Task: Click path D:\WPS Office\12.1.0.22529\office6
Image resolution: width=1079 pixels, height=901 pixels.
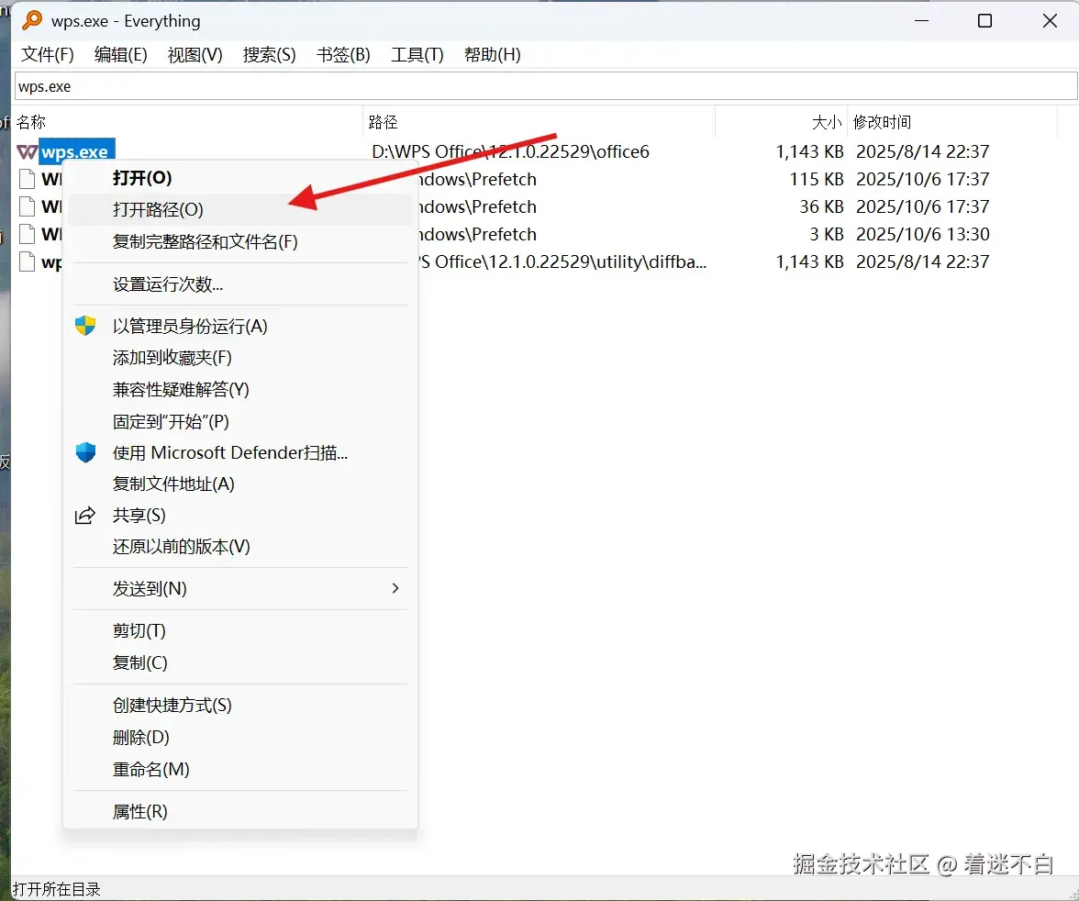Action: point(510,151)
